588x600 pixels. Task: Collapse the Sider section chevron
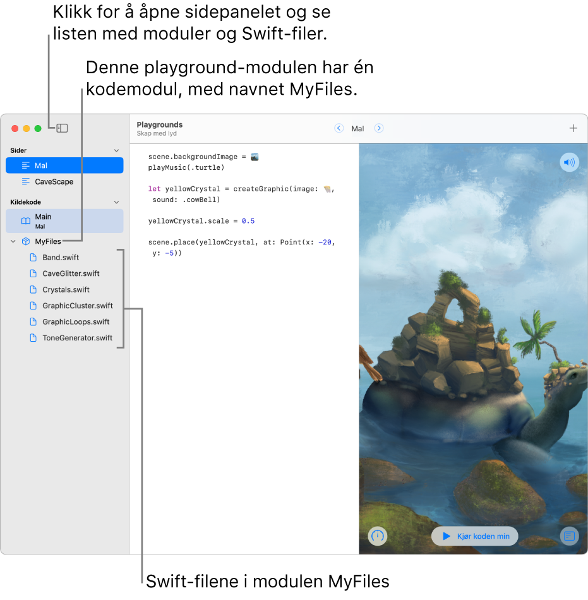(116, 150)
